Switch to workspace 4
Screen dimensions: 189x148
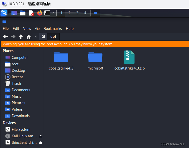(85, 13)
